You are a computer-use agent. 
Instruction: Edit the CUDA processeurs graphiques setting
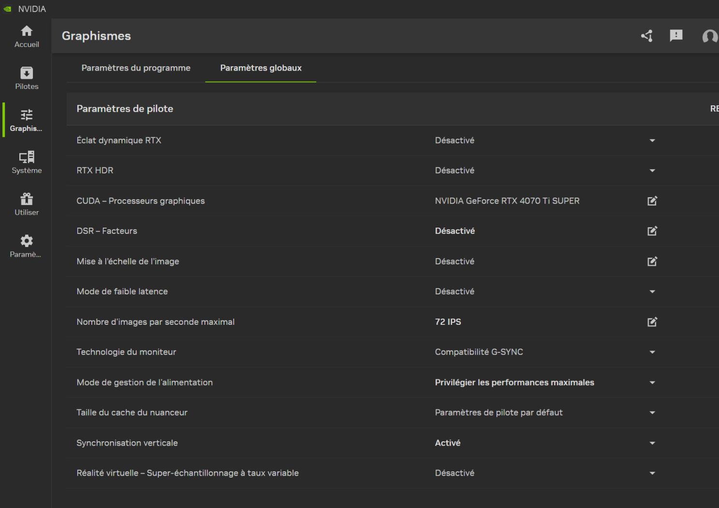(x=652, y=201)
